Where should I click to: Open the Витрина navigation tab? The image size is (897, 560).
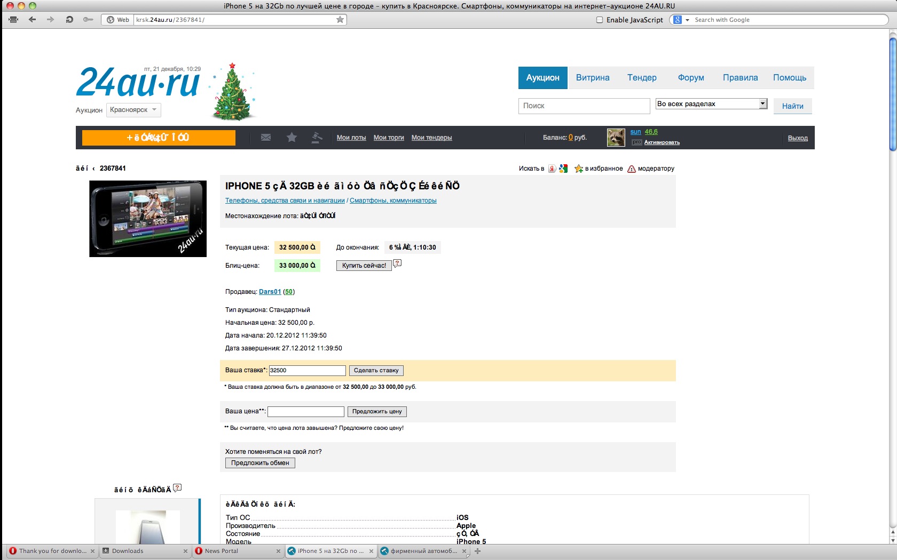coord(593,78)
